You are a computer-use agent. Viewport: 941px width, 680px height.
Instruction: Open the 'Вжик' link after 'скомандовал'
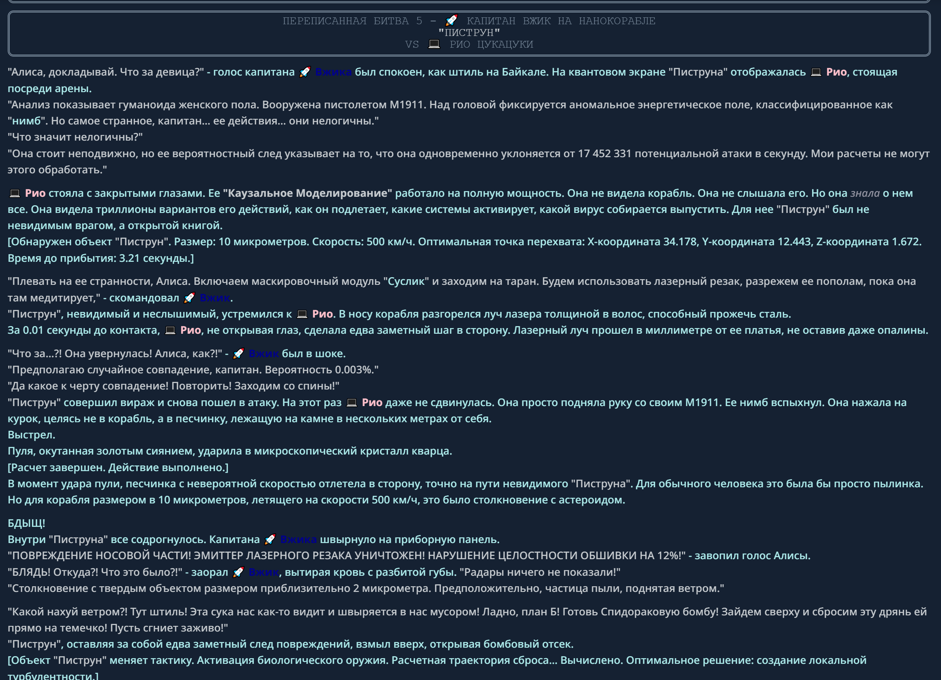[215, 298]
